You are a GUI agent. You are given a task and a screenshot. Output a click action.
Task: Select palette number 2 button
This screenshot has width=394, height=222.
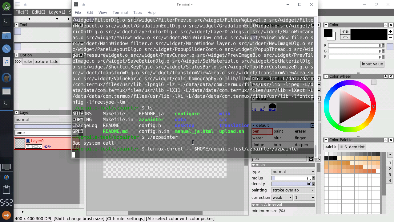pyautogui.click(x=390, y=169)
